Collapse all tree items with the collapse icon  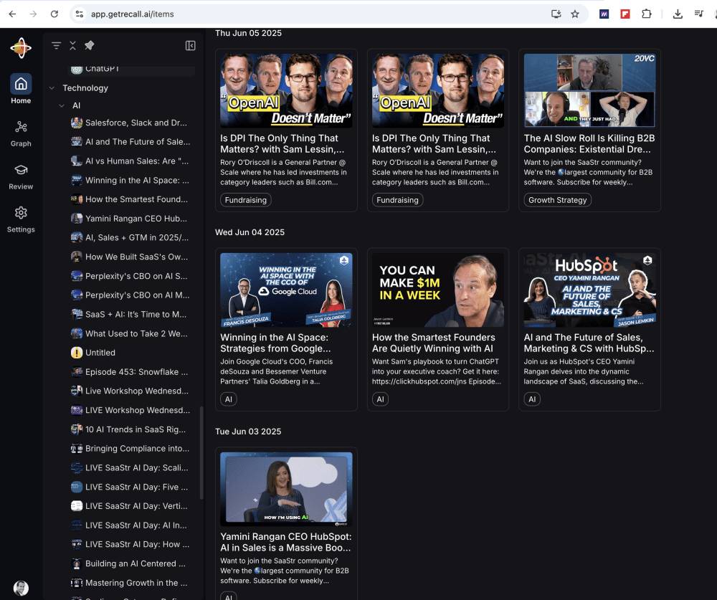coord(72,46)
